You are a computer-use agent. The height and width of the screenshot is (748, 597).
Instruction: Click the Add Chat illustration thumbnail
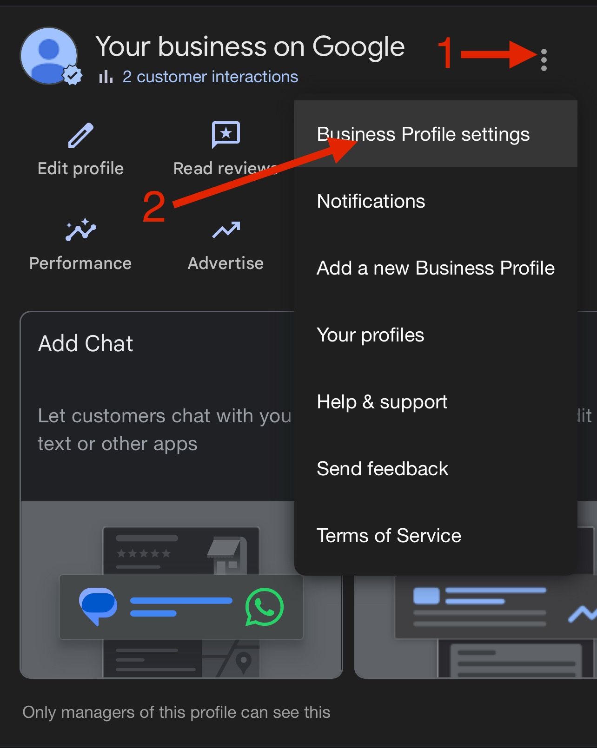click(181, 590)
